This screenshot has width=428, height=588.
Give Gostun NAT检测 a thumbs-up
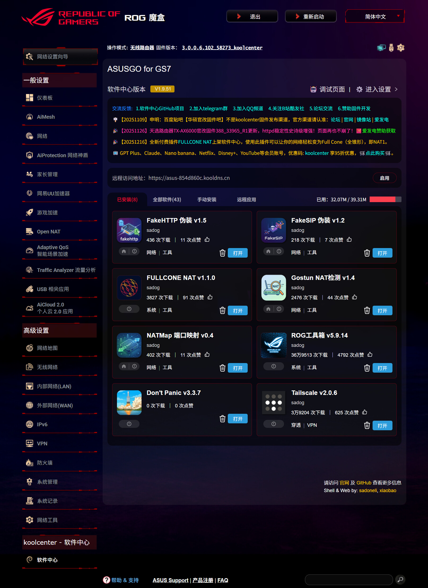point(355,297)
